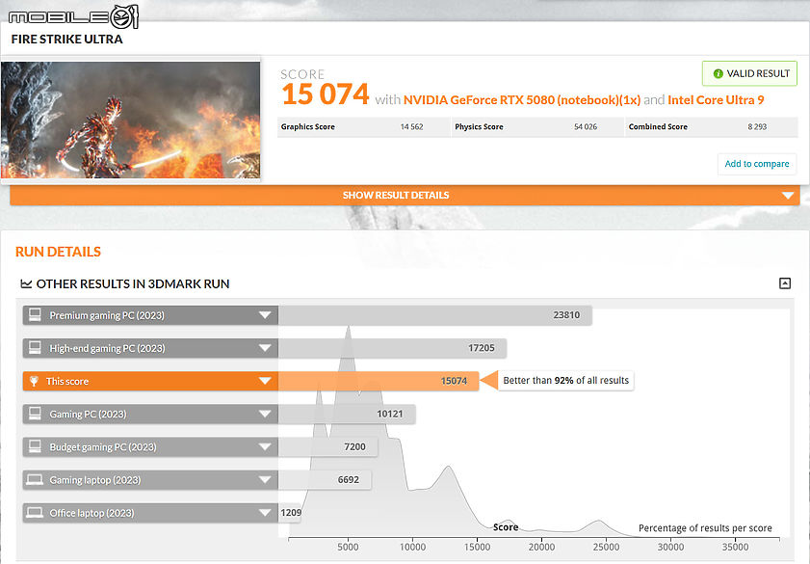Expand the High-end gaming PC (2023) dropdown arrow
The height and width of the screenshot is (564, 810).
click(x=265, y=348)
